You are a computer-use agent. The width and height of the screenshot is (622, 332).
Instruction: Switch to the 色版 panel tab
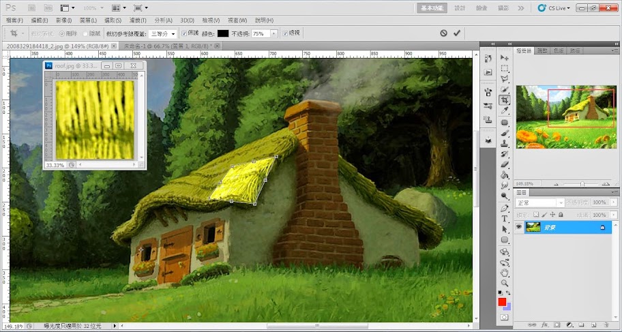tap(559, 50)
